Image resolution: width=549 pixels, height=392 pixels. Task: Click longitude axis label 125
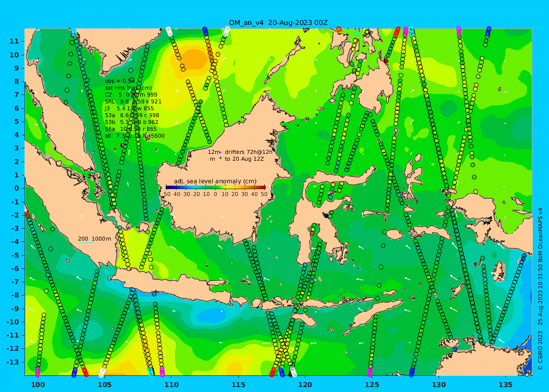pos(372,385)
